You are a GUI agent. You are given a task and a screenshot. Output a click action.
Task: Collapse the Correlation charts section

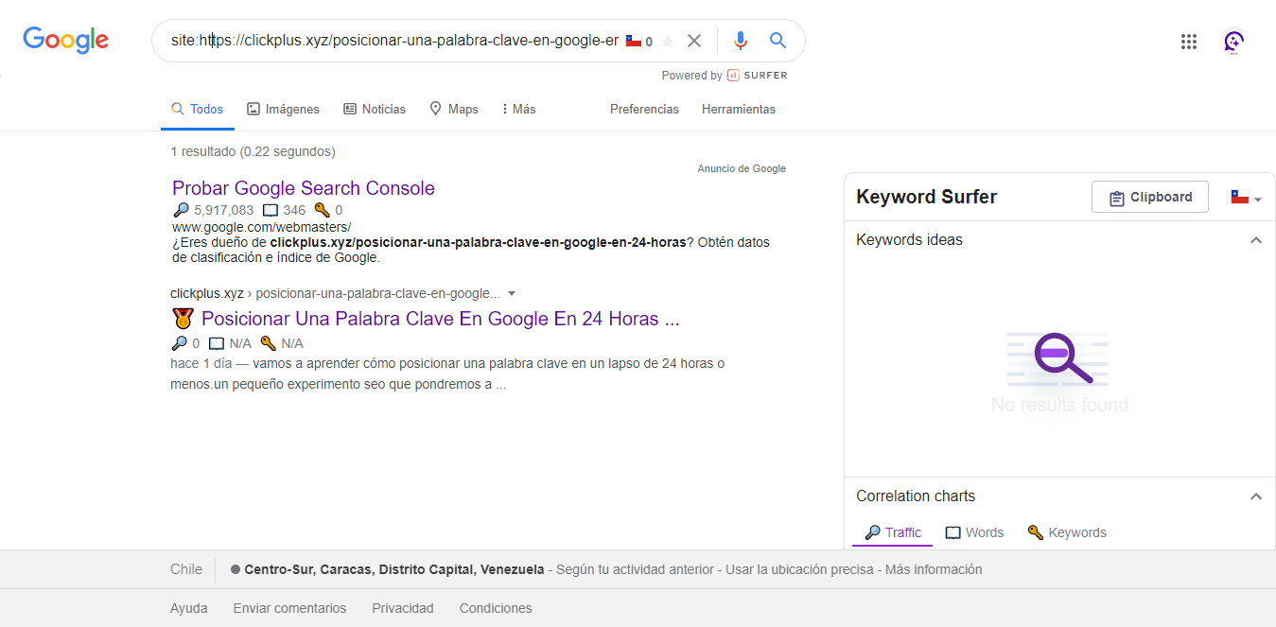1256,496
